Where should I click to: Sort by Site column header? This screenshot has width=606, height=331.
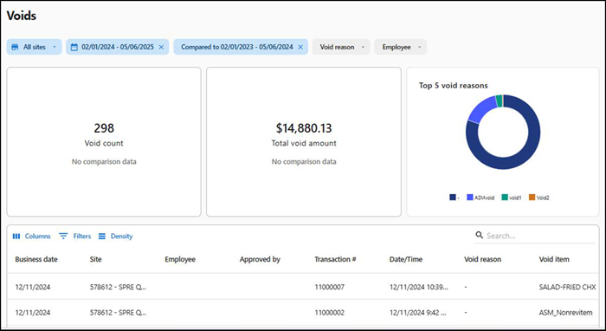(x=95, y=259)
